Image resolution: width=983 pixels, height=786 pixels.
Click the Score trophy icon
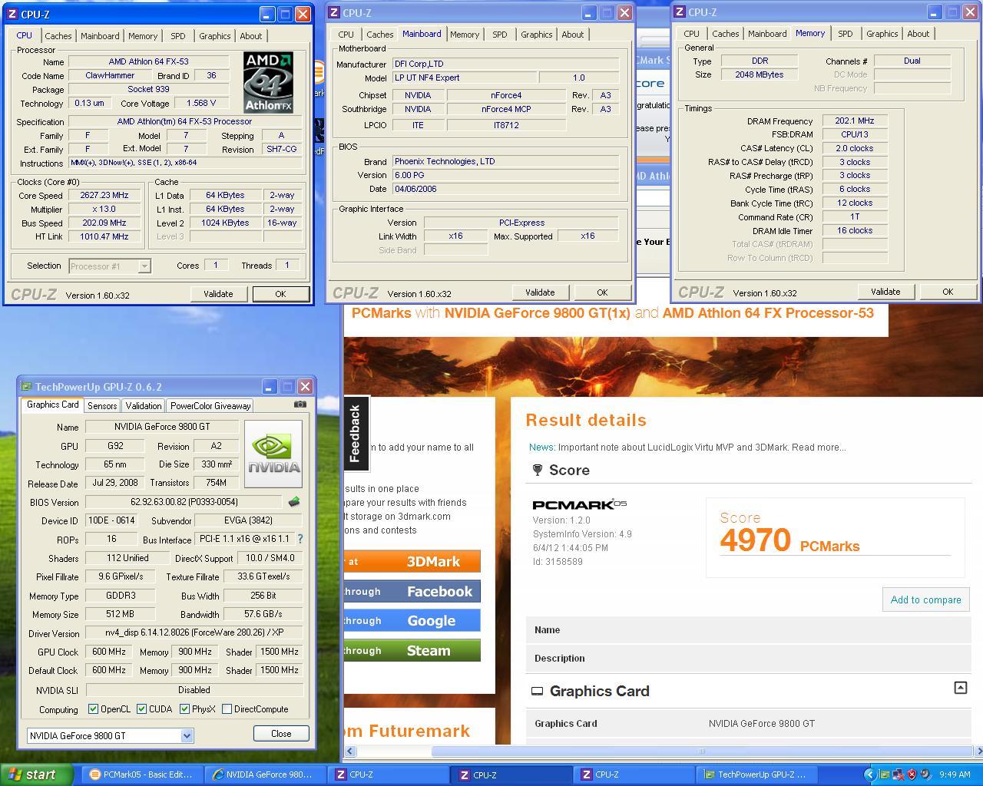538,470
